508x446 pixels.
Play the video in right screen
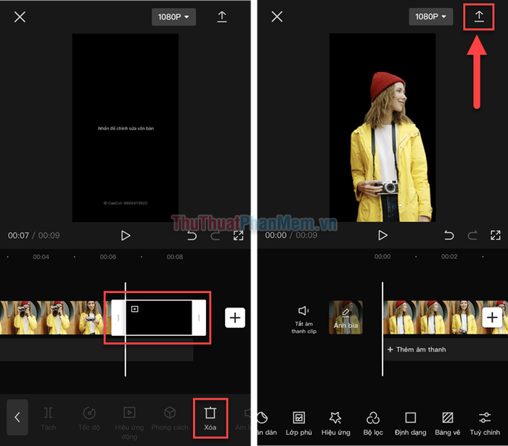[382, 235]
